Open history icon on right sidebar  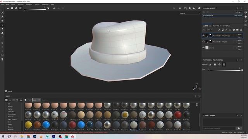(x=246, y=20)
